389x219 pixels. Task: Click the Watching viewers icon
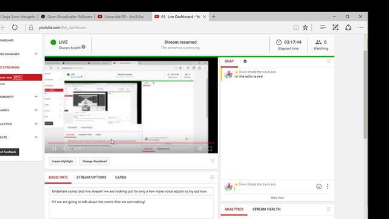(318, 42)
